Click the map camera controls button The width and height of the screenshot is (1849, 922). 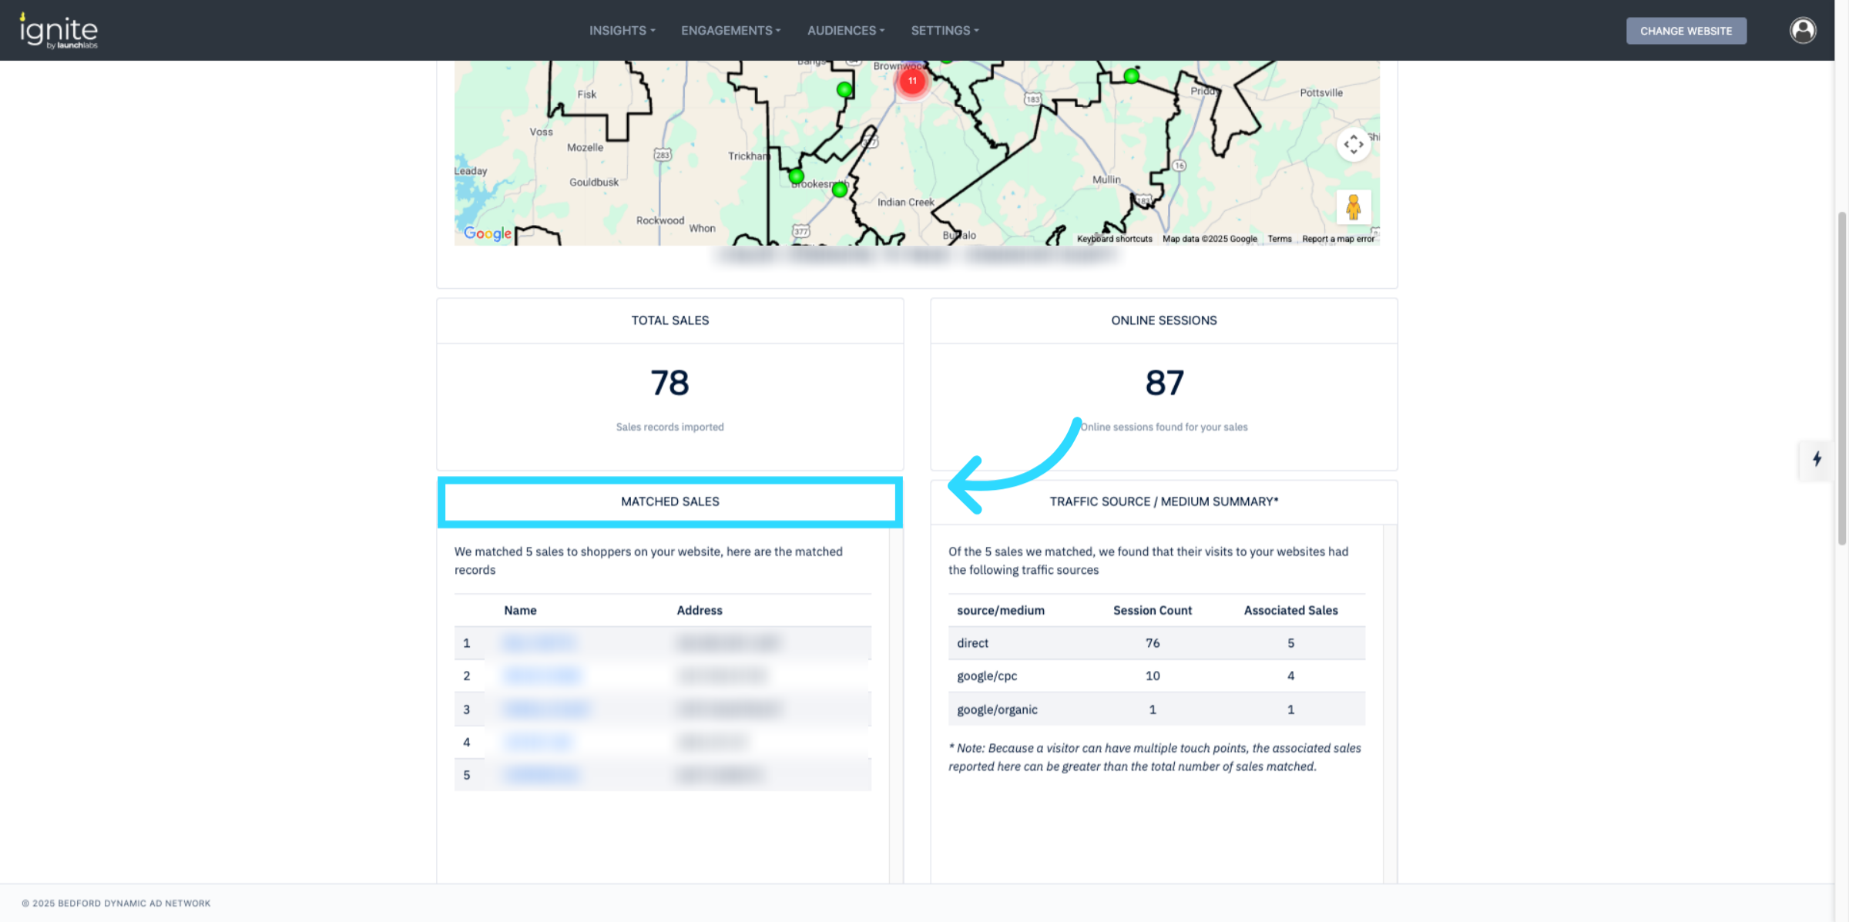coord(1353,145)
